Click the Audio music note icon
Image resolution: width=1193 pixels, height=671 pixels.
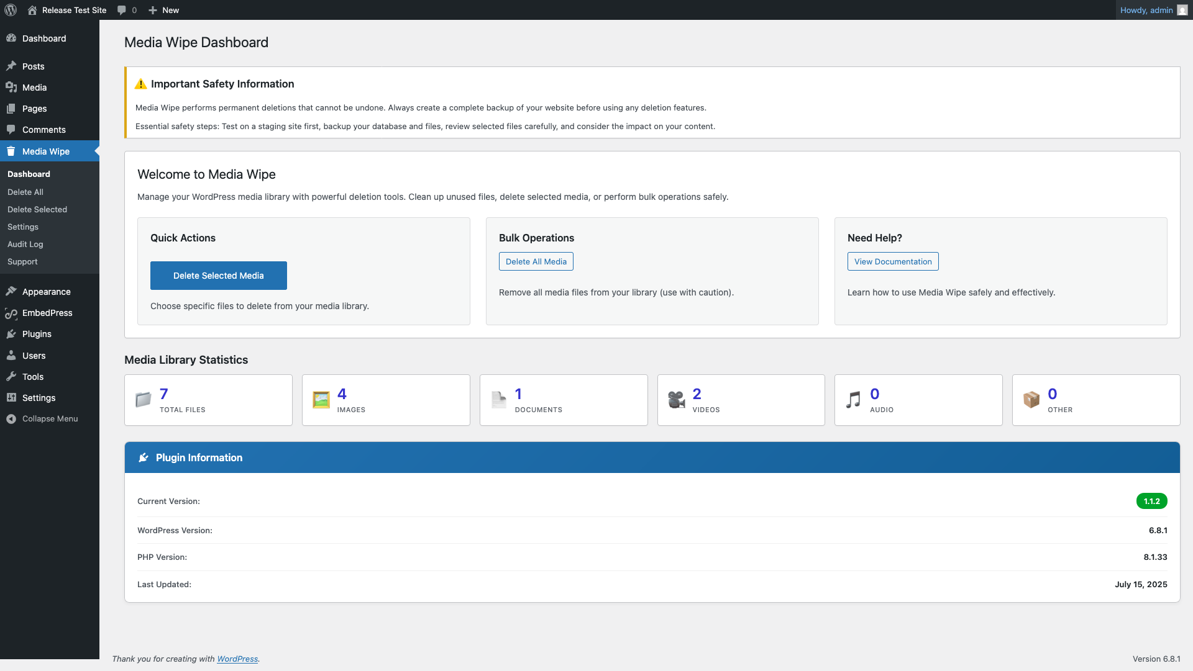tap(854, 400)
